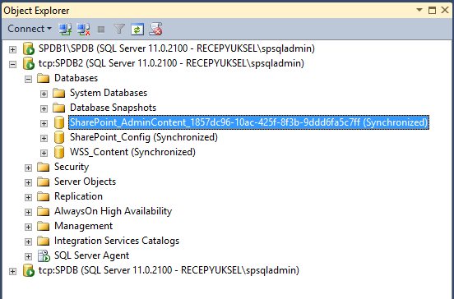Click the Security folder icon
Viewport: 454px width, 299px height.
tap(44, 167)
